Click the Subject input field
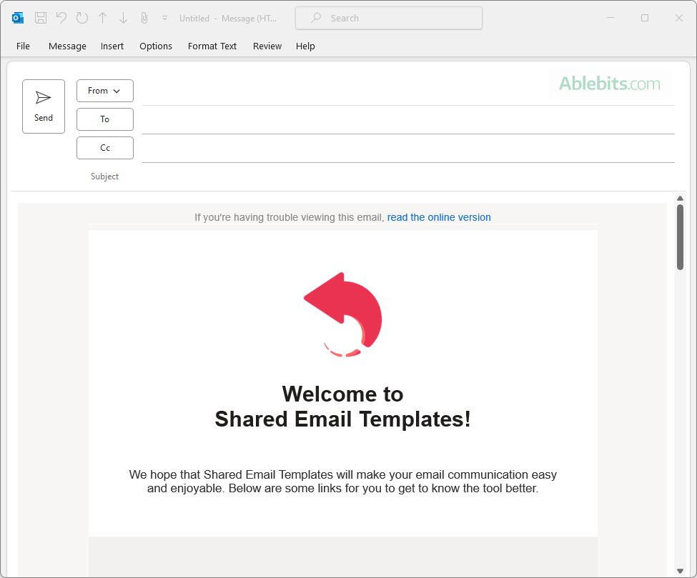Screen dimensions: 697x578 coord(407,176)
